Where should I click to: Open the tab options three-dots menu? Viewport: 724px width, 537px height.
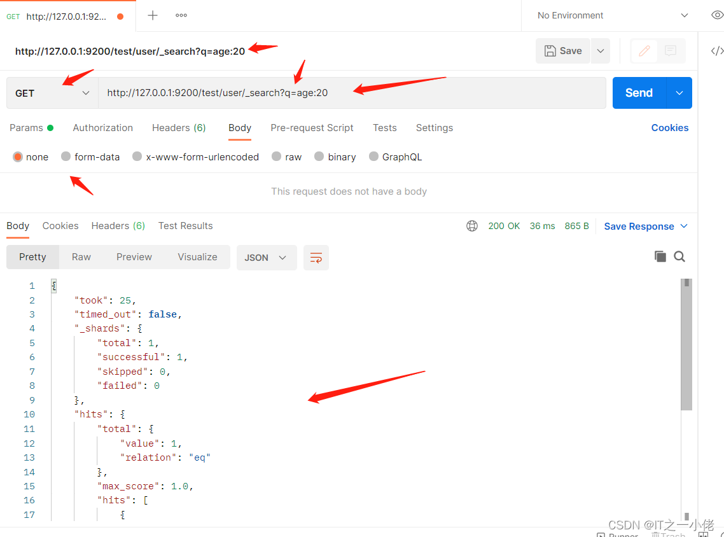(181, 16)
